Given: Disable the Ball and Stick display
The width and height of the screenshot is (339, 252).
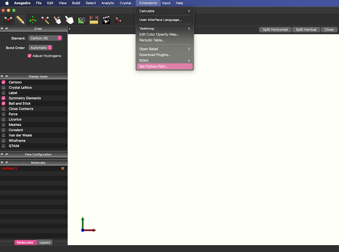Looking at the screenshot, I should [4, 103].
